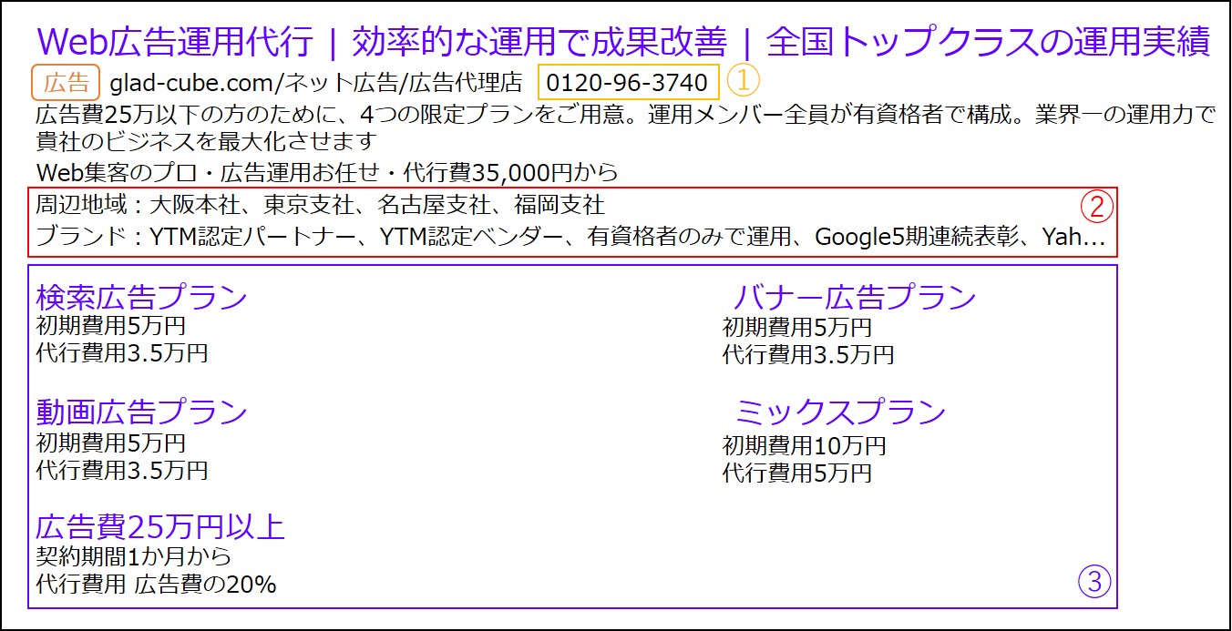Click 代行費用3.5万円 under 検索広告プラン

(121, 352)
